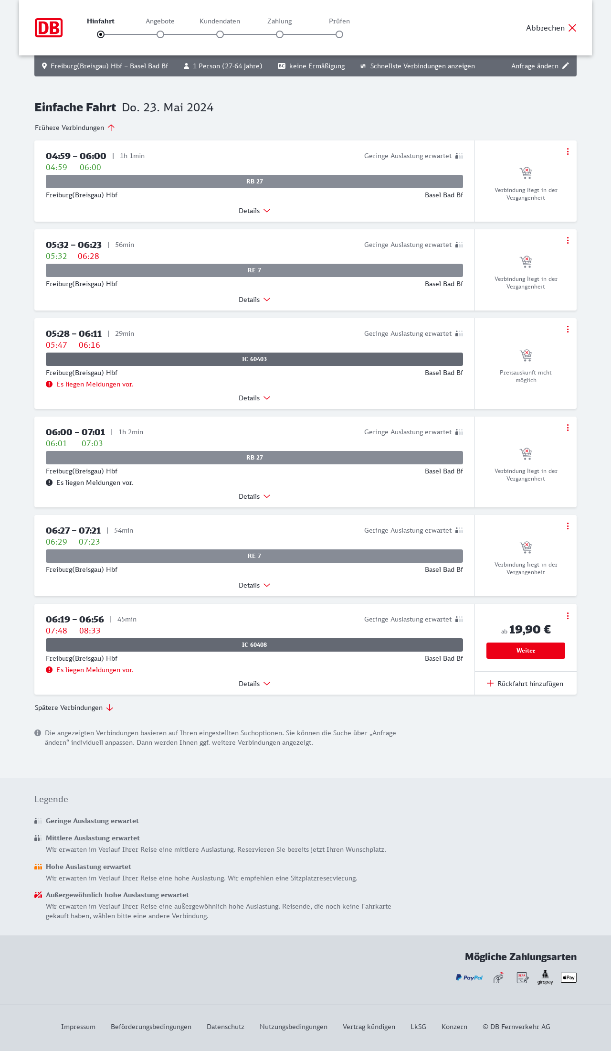Click the DB logo
The image size is (611, 1051).
click(x=49, y=28)
